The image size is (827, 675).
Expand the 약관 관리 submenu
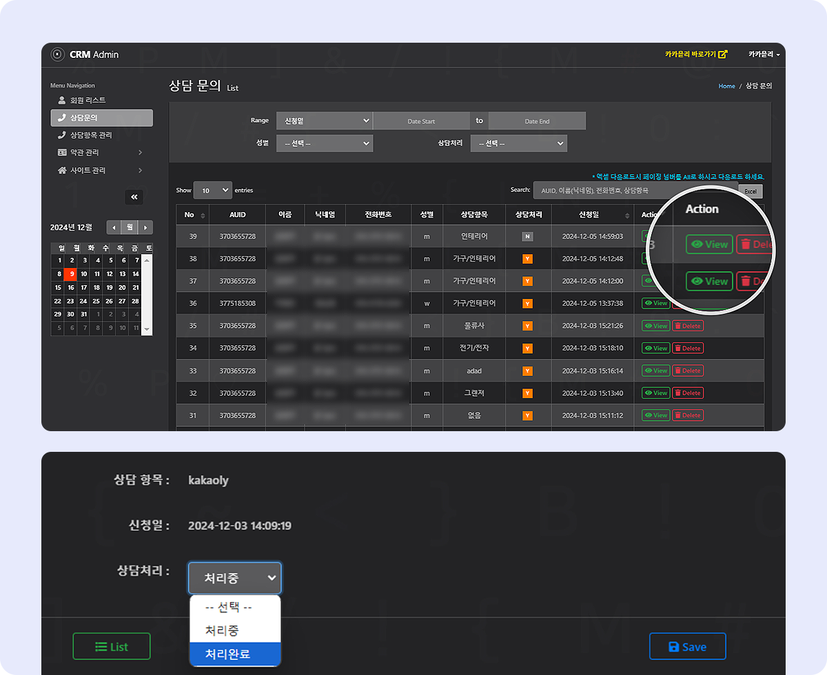point(101,152)
